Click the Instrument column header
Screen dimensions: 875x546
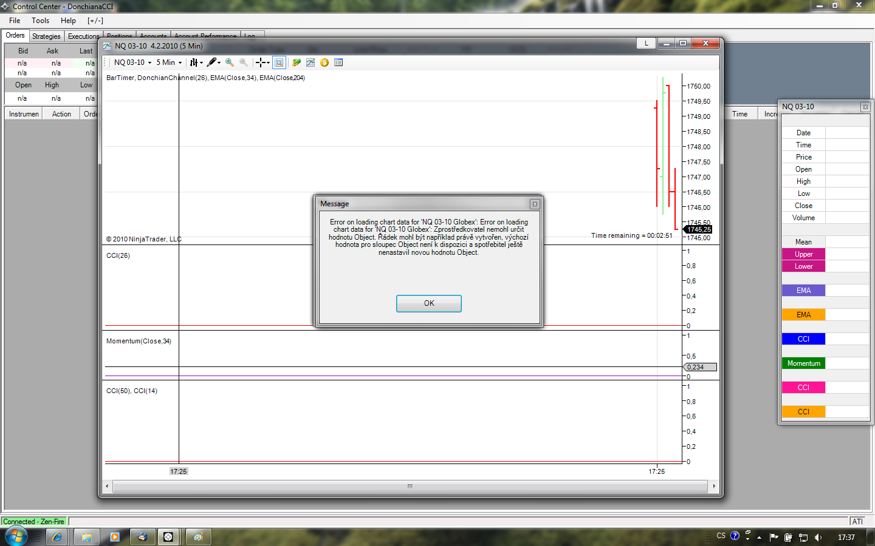pyautogui.click(x=24, y=114)
